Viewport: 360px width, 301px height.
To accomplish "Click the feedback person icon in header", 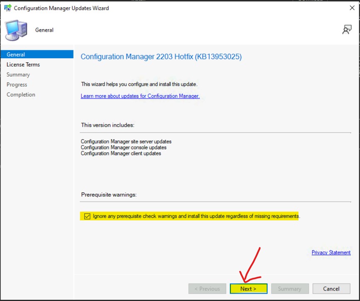I will point(347,30).
